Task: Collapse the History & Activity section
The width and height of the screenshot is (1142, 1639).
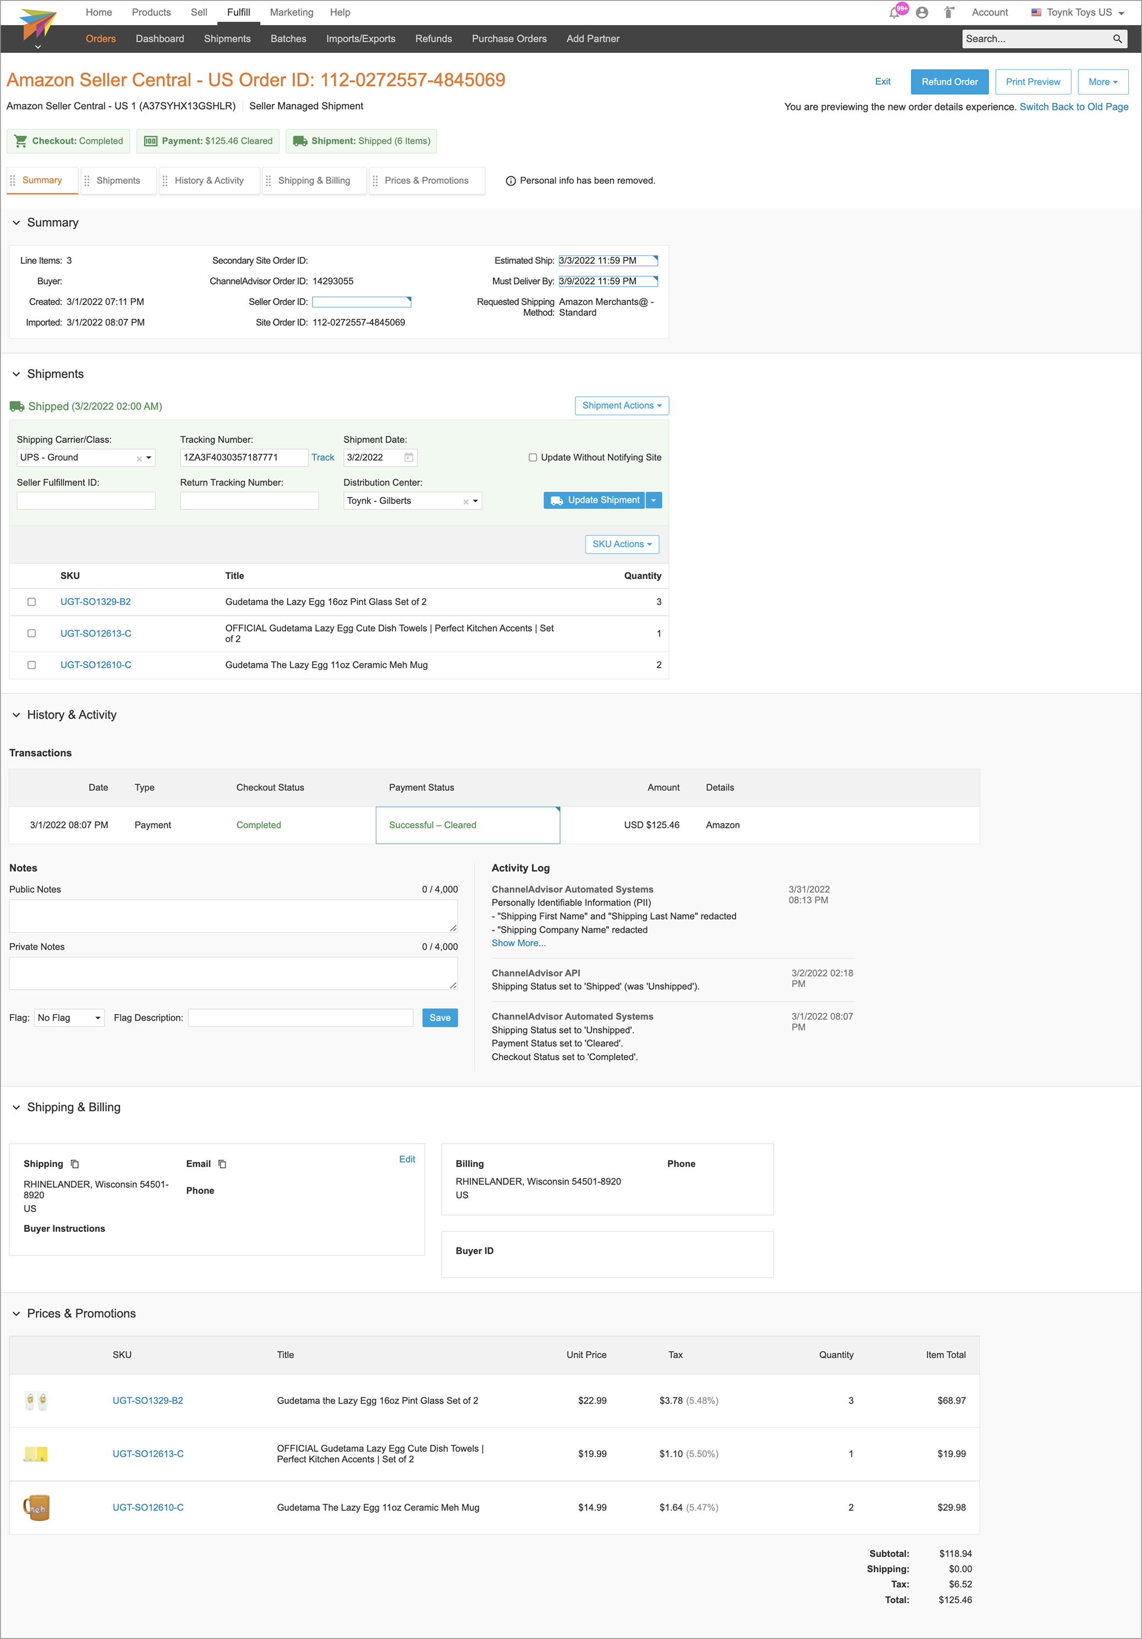Action: click(17, 715)
